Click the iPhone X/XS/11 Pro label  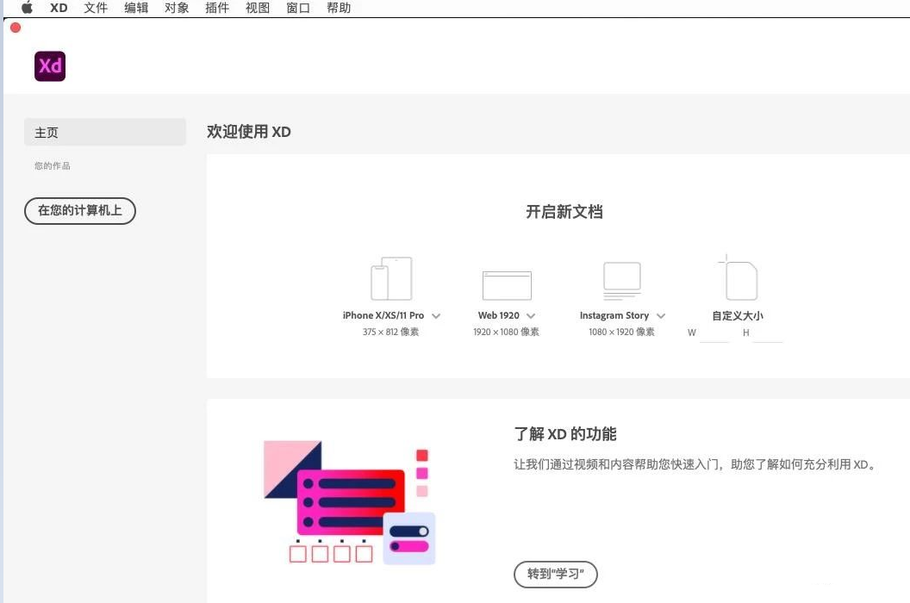(x=383, y=316)
